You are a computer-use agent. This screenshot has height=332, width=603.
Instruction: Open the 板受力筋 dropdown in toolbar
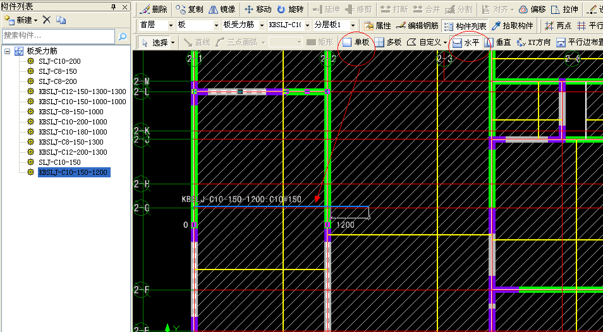262,25
